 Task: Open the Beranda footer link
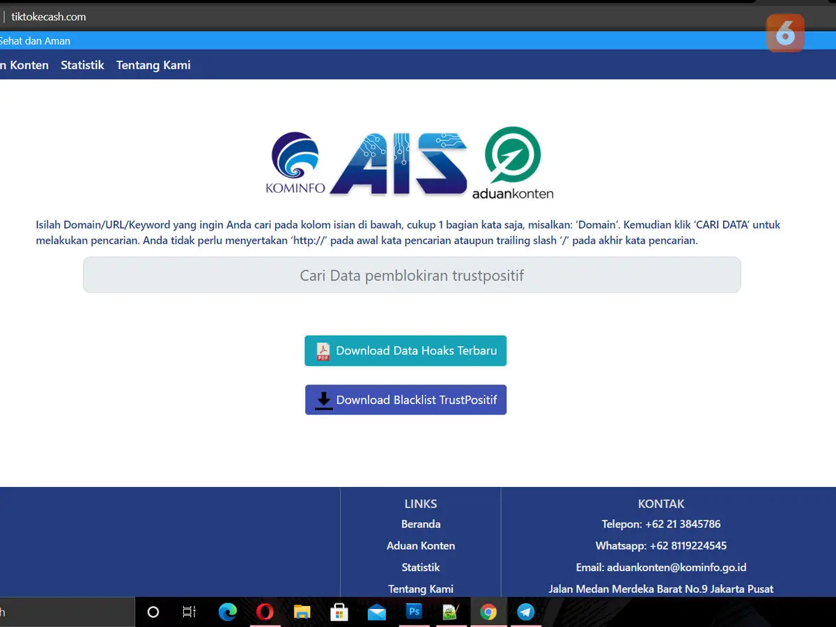421,524
